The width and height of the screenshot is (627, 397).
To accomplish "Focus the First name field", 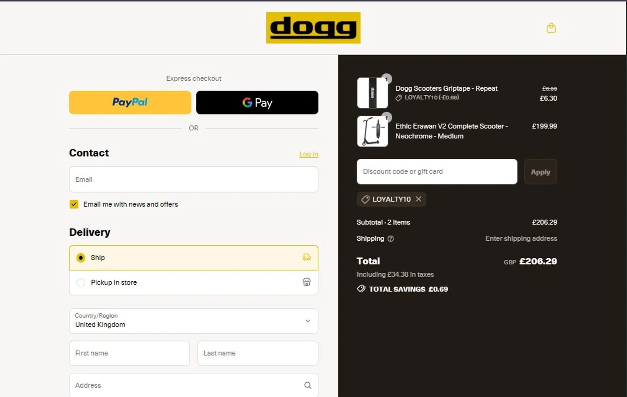I will click(x=130, y=354).
